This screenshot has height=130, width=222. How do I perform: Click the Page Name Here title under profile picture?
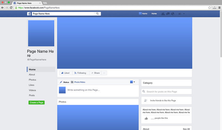40,53
